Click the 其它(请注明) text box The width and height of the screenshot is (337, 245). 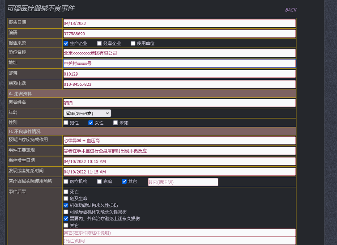[x=183, y=182]
